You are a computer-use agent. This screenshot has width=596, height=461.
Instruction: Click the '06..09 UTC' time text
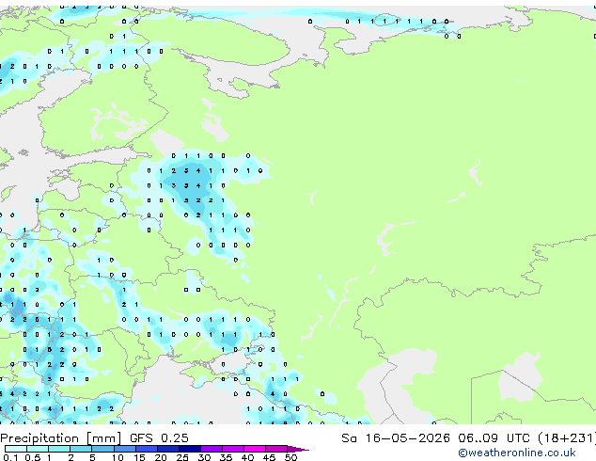(x=494, y=438)
